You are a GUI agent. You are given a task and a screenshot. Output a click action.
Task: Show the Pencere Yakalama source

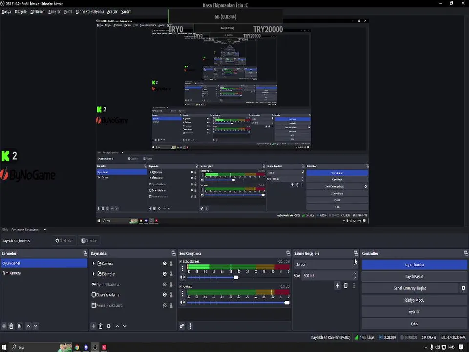coord(165,305)
